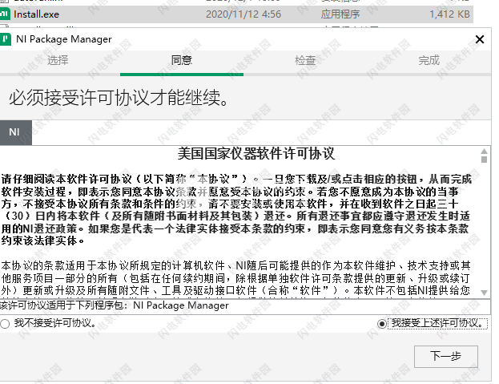The height and width of the screenshot is (384, 499).
Task: Click the 下一步 button
Action: pos(446,356)
